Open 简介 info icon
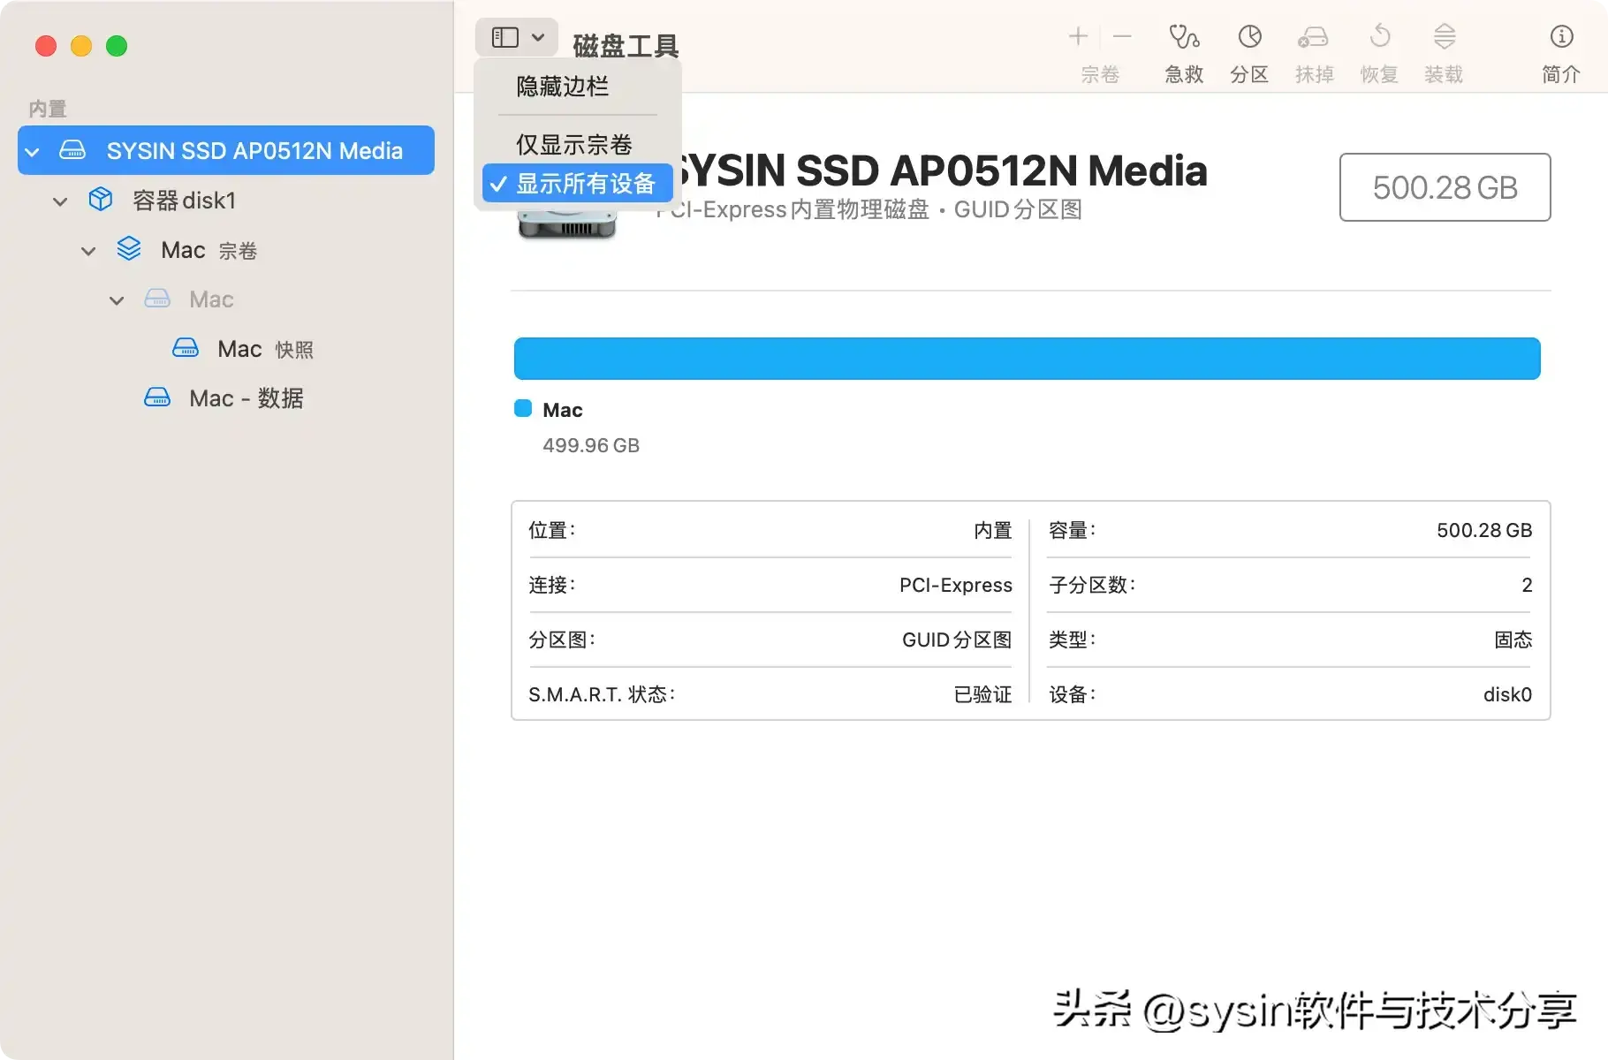This screenshot has width=1608, height=1060. pos(1561,36)
